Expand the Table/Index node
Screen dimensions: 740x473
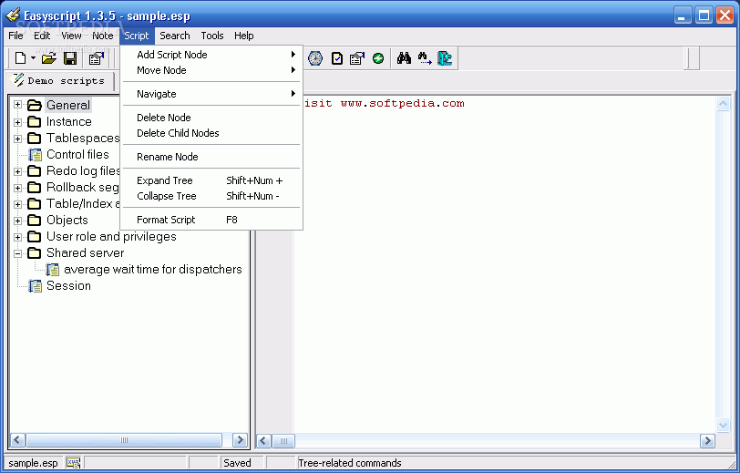coord(18,204)
